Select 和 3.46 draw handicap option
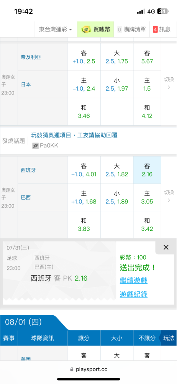 coord(84,112)
